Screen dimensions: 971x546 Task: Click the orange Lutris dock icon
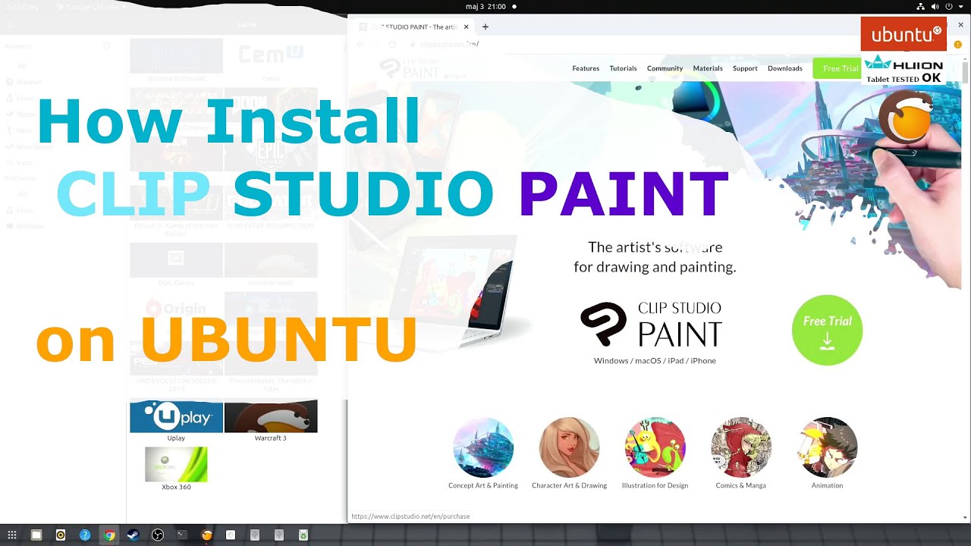click(206, 535)
